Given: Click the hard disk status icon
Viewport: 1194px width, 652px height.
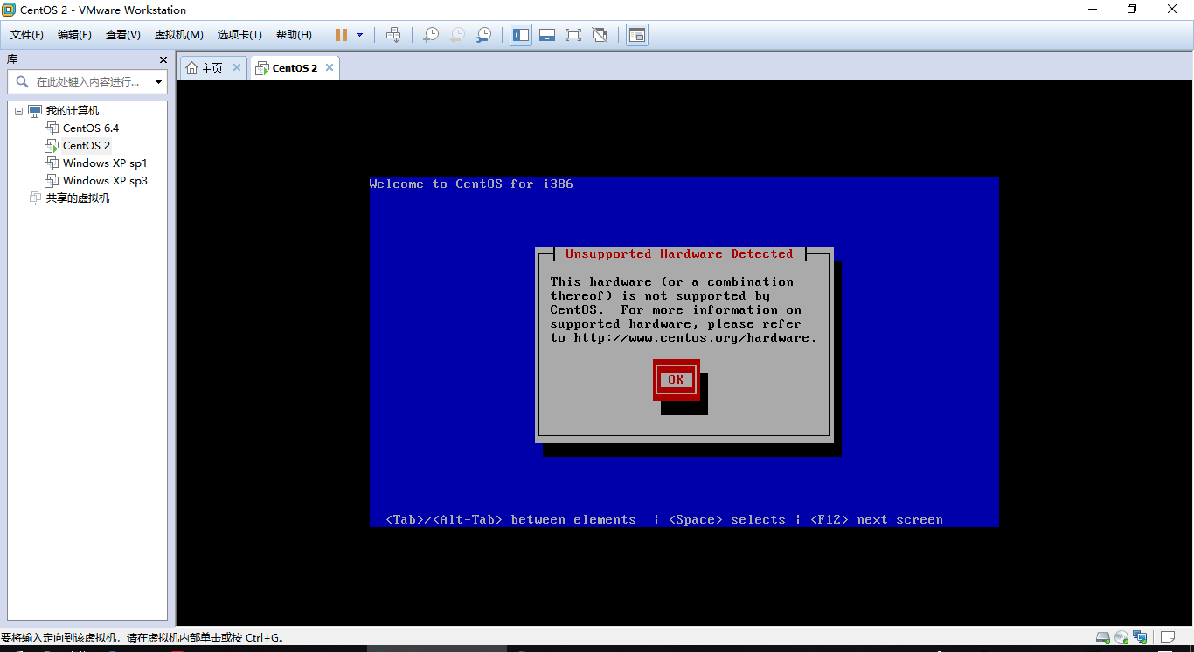Looking at the screenshot, I should [1103, 637].
